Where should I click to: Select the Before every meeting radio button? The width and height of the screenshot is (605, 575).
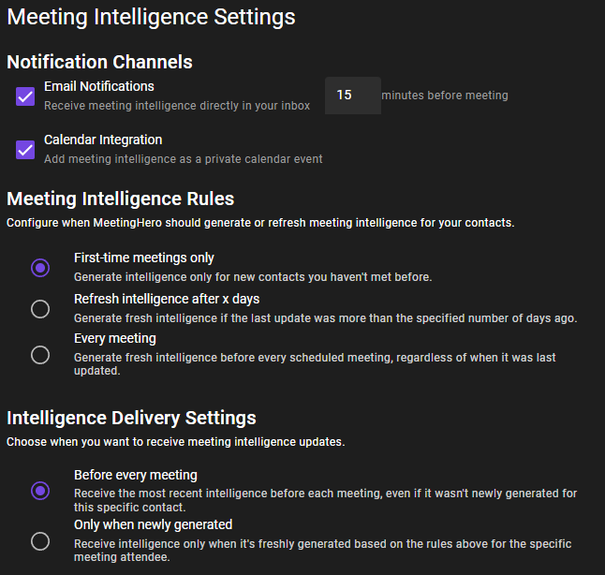point(40,491)
